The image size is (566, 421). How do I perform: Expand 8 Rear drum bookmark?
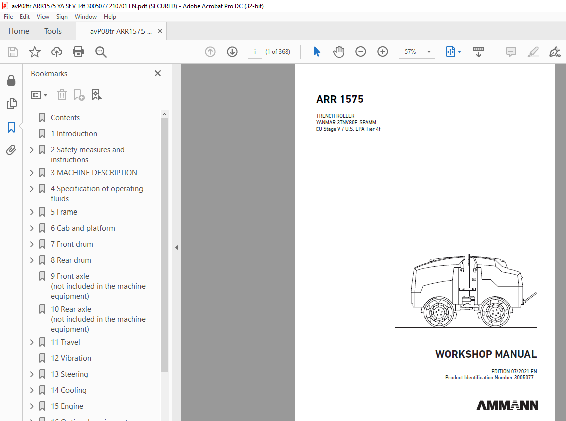click(x=32, y=260)
